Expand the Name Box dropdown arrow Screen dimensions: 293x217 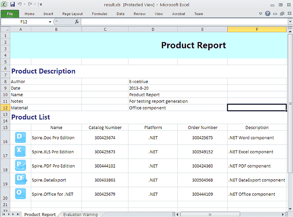point(50,22)
